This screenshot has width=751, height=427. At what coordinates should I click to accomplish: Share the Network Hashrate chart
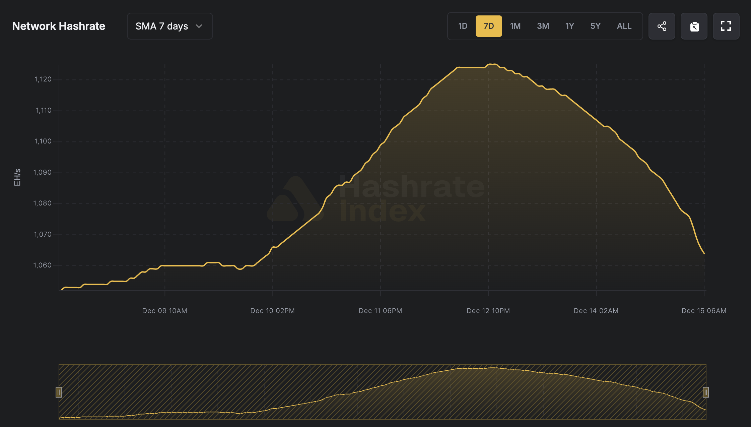662,26
